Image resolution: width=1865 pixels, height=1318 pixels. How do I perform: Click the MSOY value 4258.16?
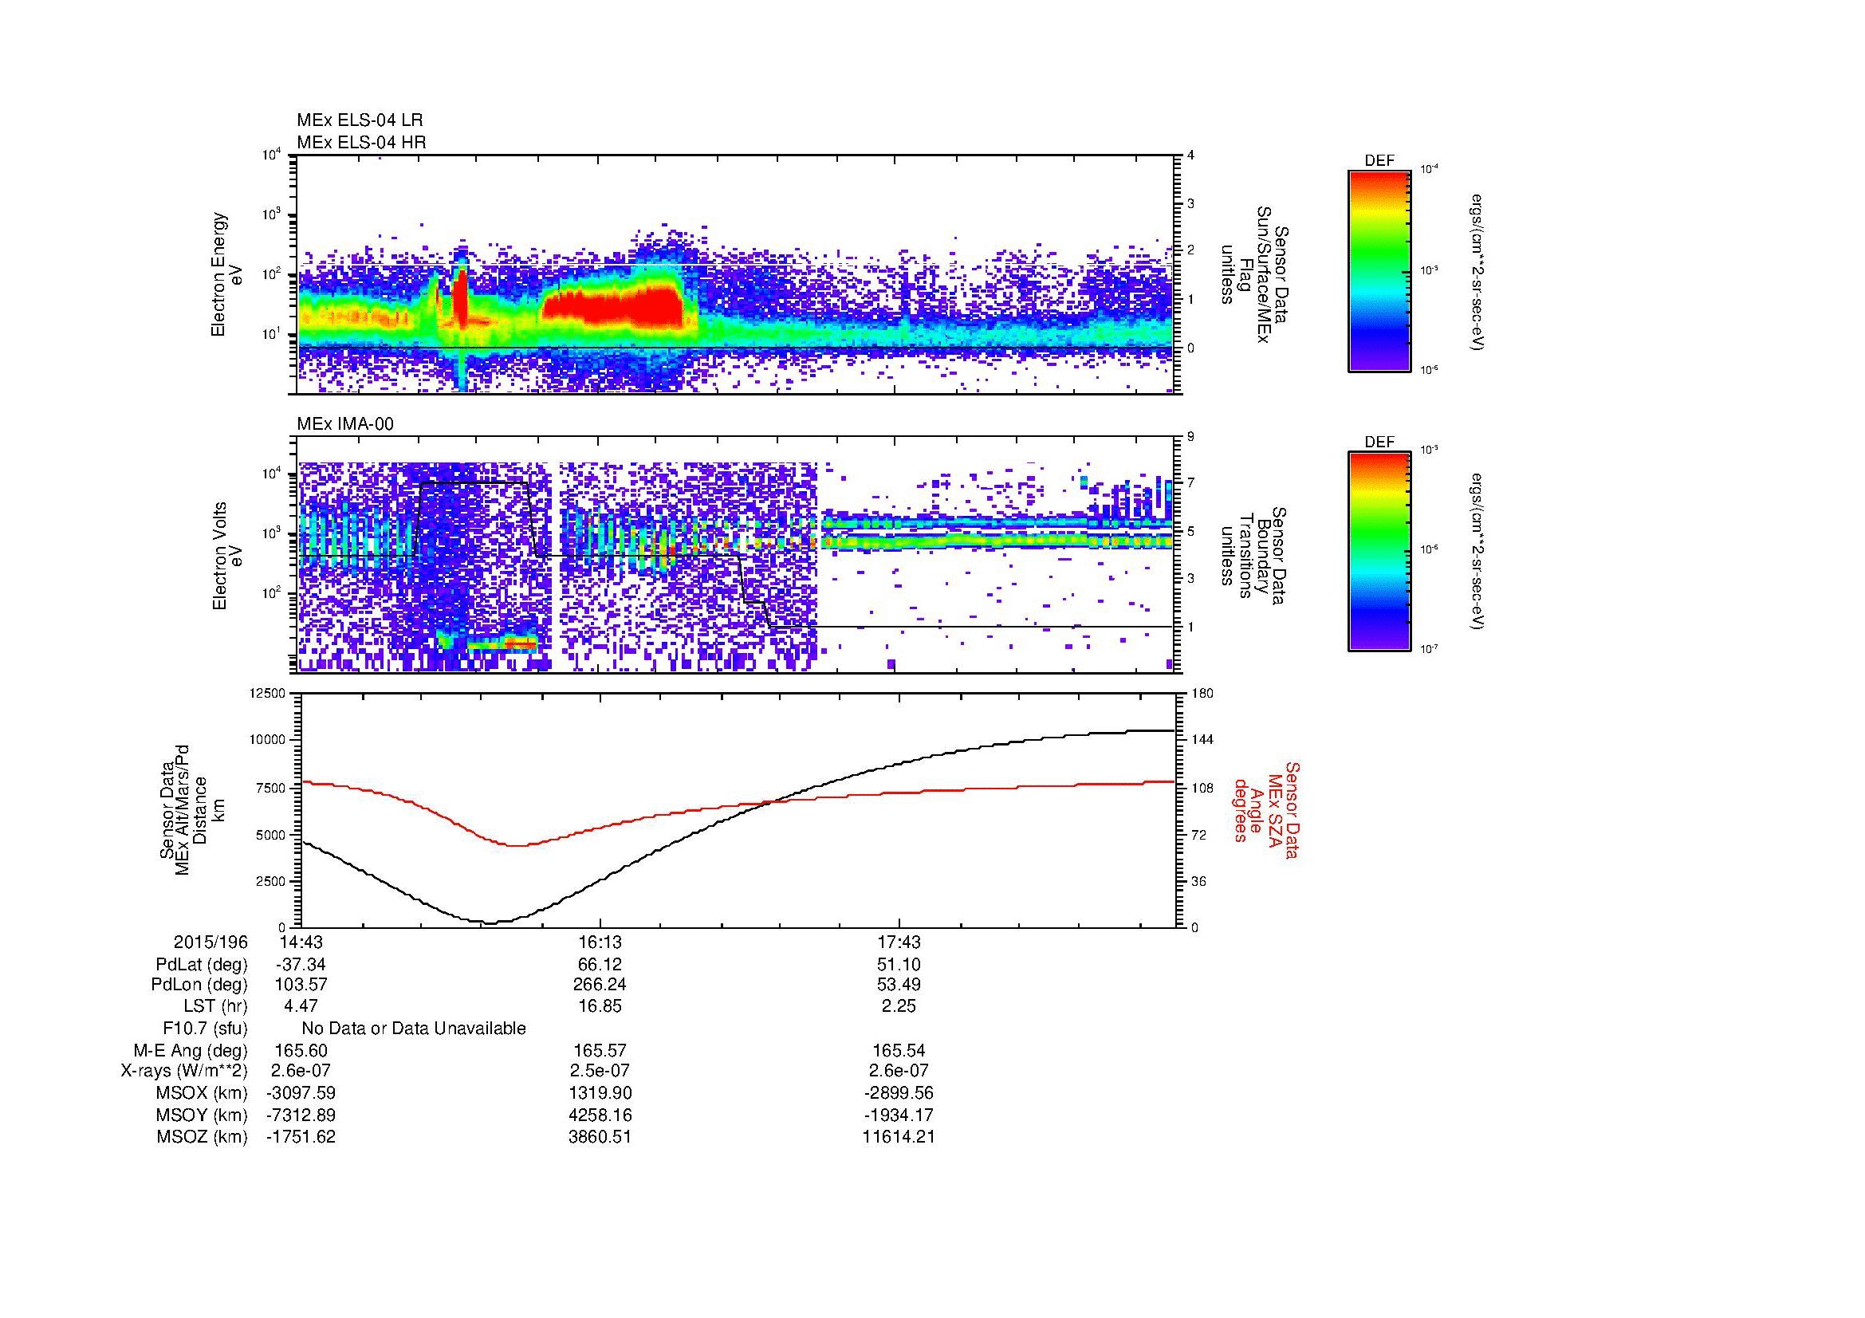click(600, 1115)
